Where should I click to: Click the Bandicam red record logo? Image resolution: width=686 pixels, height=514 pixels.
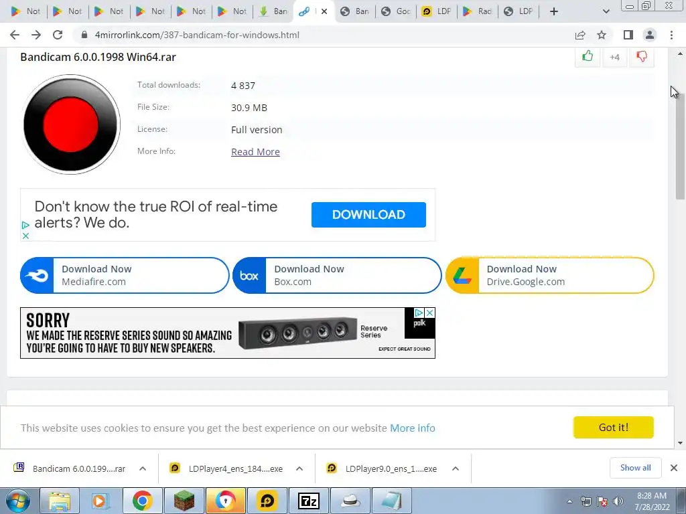tap(71, 124)
